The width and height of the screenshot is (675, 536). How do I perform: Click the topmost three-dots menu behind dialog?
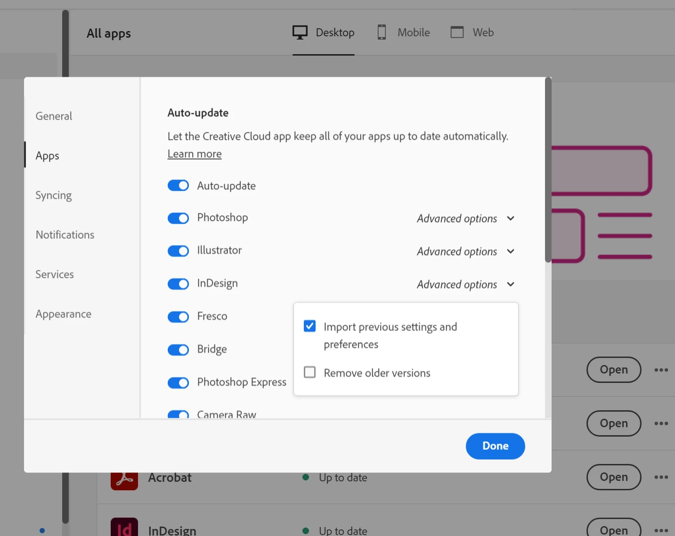point(661,370)
